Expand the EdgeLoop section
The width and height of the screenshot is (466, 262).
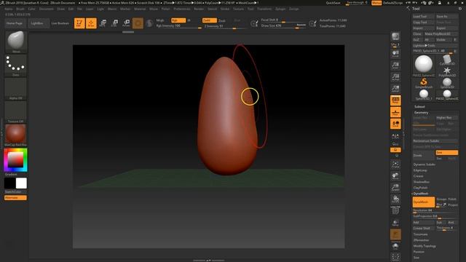click(x=420, y=170)
